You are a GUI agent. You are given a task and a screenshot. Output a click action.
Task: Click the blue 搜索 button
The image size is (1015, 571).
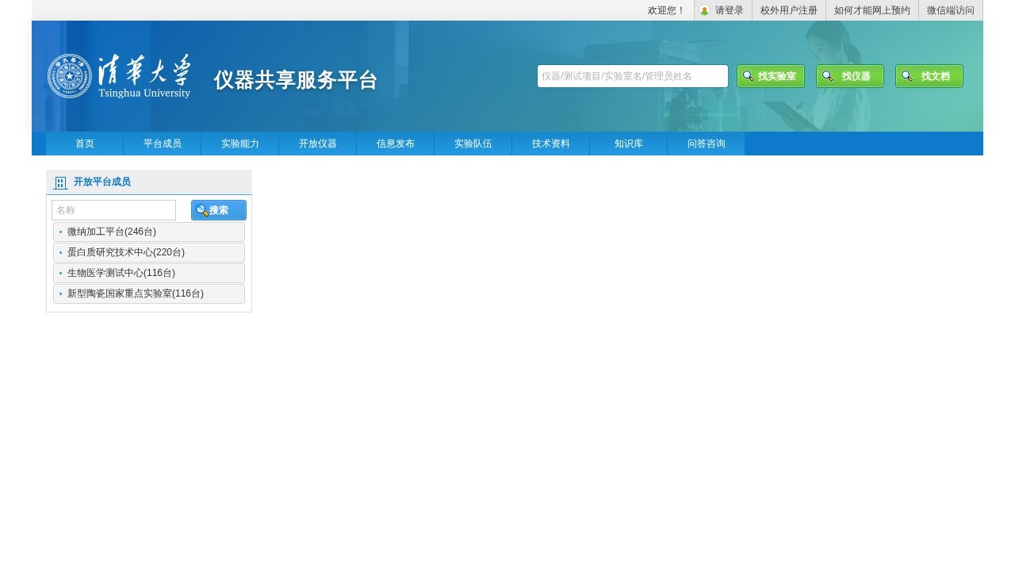(x=219, y=210)
